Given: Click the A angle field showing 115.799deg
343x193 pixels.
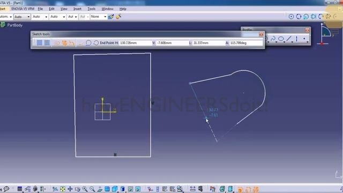Looking at the screenshot, I should 246,43.
